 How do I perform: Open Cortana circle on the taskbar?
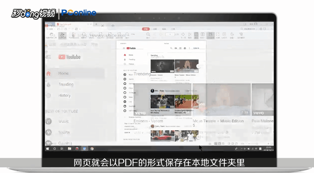click(x=54, y=149)
